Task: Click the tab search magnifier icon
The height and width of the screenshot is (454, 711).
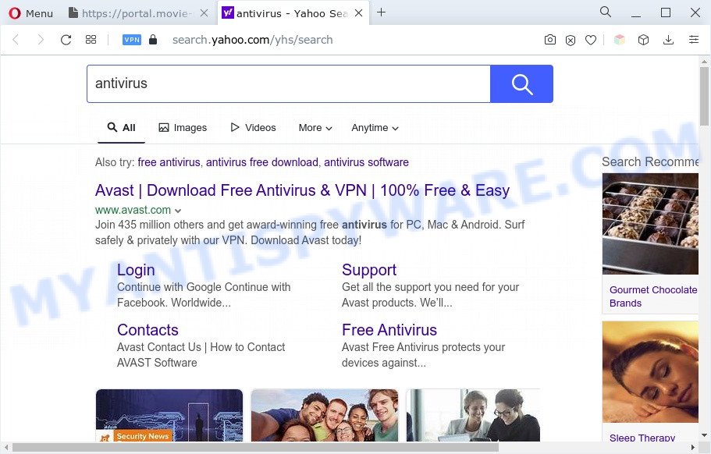Action: pyautogui.click(x=606, y=12)
